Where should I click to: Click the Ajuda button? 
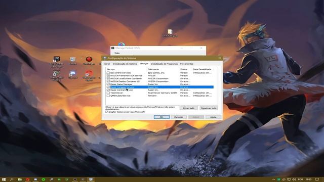[x=213, y=117]
